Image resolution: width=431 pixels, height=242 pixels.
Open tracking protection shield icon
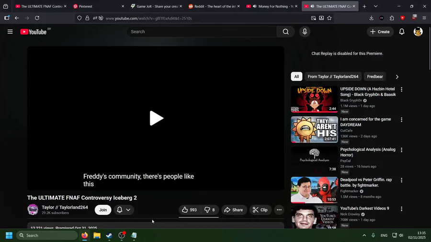tap(79, 18)
